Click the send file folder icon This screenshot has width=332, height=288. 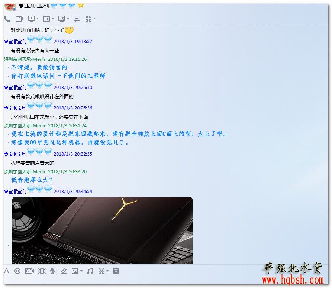(x=46, y=19)
